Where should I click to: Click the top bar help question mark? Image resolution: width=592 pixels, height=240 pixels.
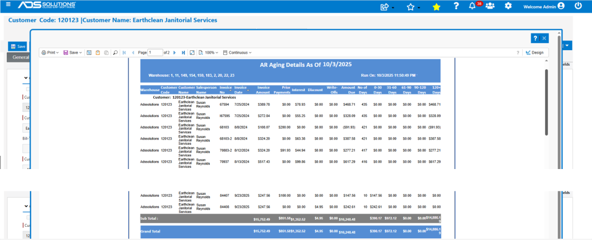456,6
